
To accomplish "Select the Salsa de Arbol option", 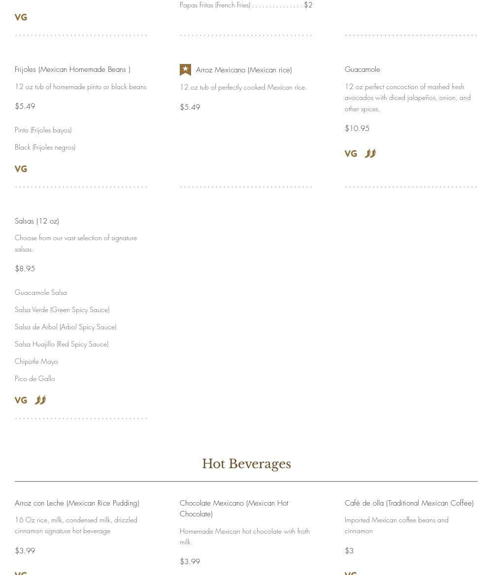I will [66, 327].
